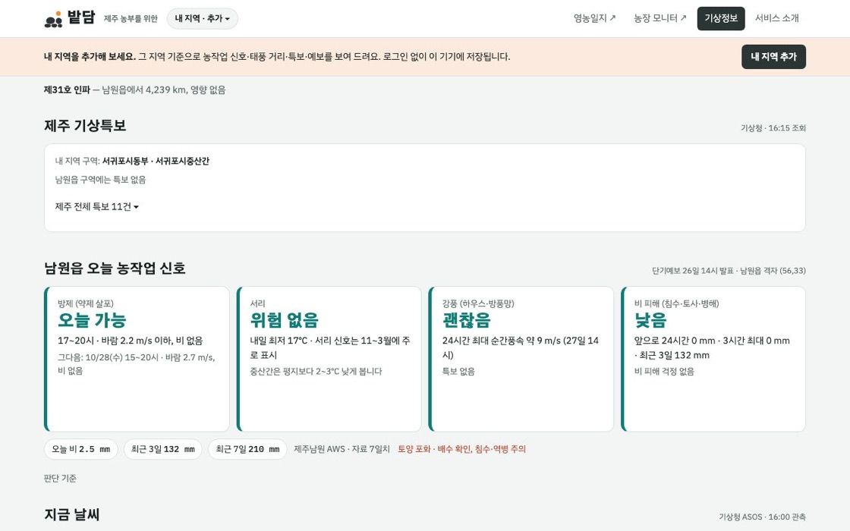The image size is (850, 531).
Task: Click 제주 농부를 위한 tagline
Action: click(x=131, y=19)
